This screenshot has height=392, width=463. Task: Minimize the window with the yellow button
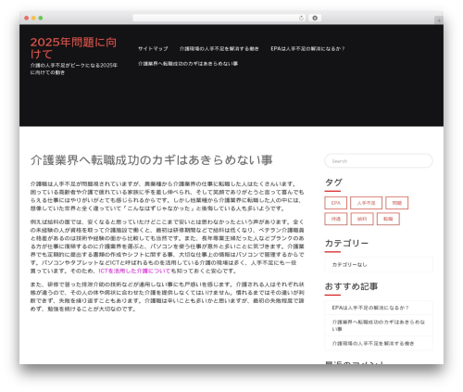point(33,18)
